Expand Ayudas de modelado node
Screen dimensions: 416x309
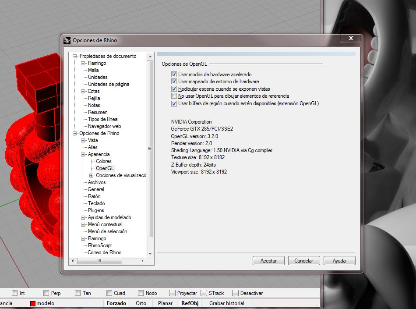click(83, 217)
